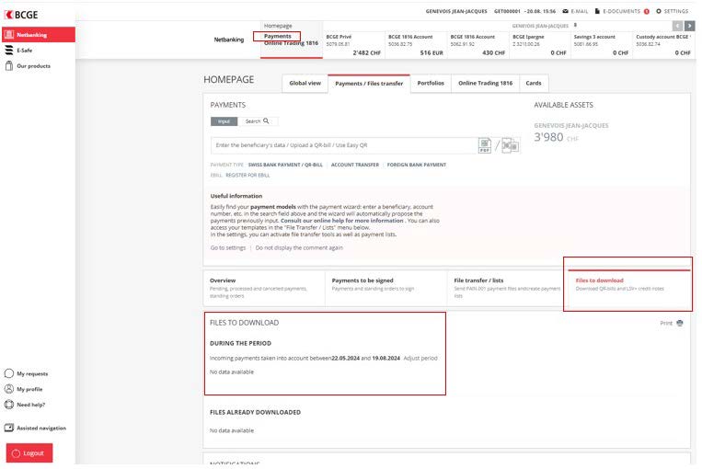The width and height of the screenshot is (702, 469).
Task: Select the BCGE Epargne account card
Action: [540, 45]
